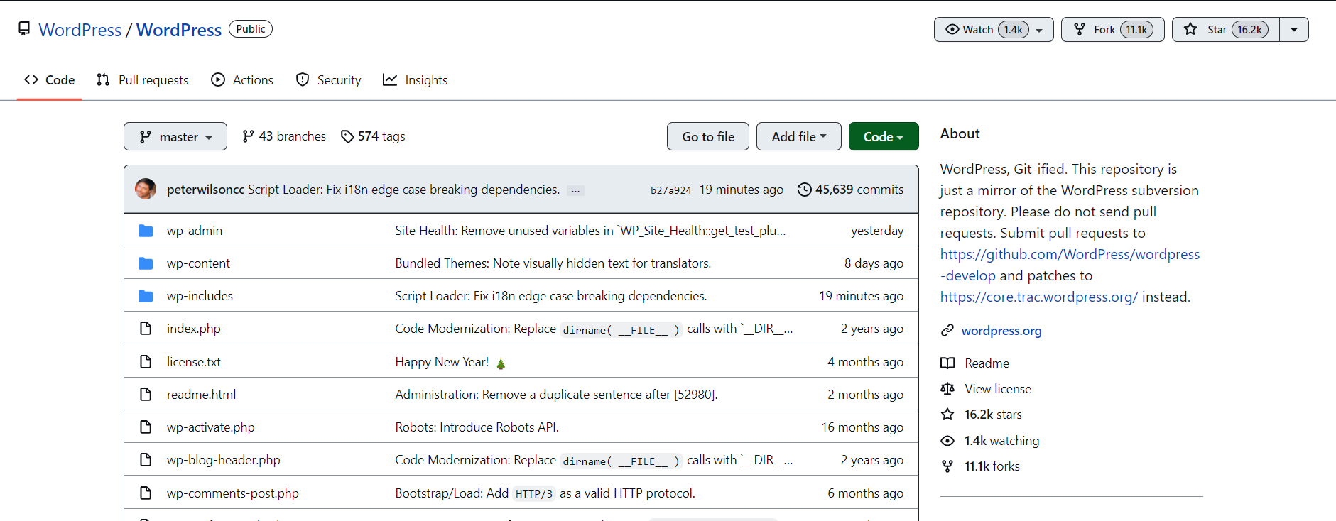Viewport: 1336px width, 521px height.
Task: Go to the Actions tab
Action: click(242, 79)
